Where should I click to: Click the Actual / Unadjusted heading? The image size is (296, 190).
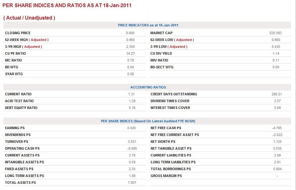(x=29, y=18)
